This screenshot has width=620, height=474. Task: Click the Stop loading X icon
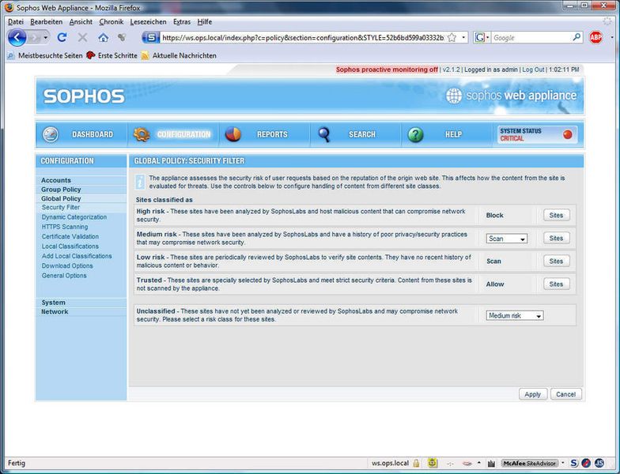[x=82, y=38]
